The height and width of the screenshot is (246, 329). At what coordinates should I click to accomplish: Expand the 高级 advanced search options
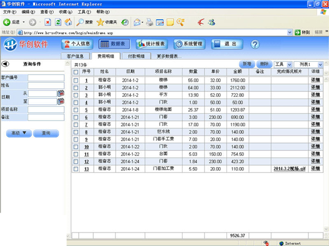[x=19, y=133]
